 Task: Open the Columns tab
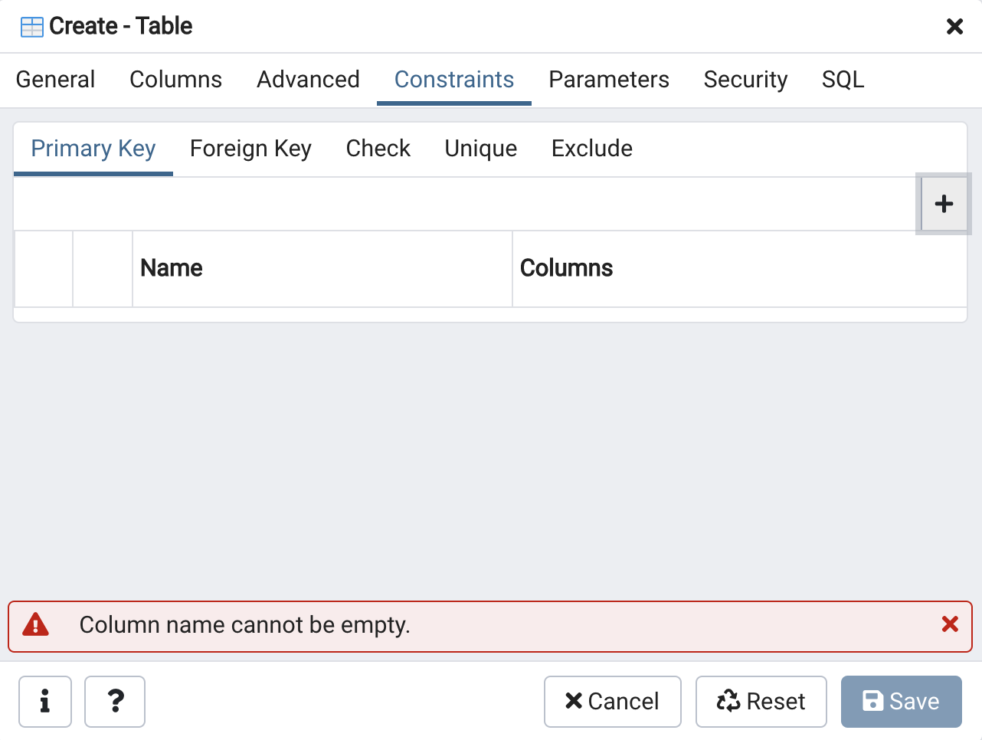pyautogui.click(x=175, y=80)
